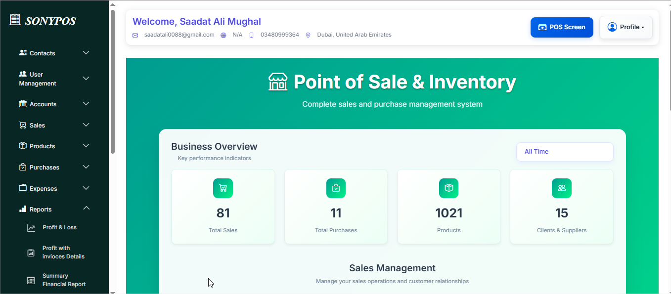Click the Total Sales cart icon
The image size is (671, 294).
click(x=223, y=188)
